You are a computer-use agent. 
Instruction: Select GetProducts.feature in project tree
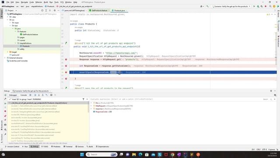[x=30, y=34]
